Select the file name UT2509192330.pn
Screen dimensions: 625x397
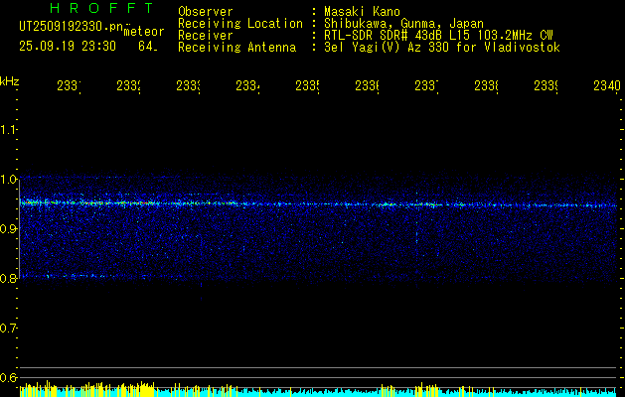coord(72,26)
